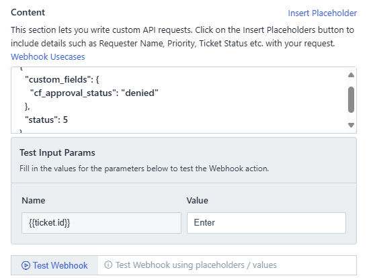Open the Webhook Usecases link

[48, 57]
